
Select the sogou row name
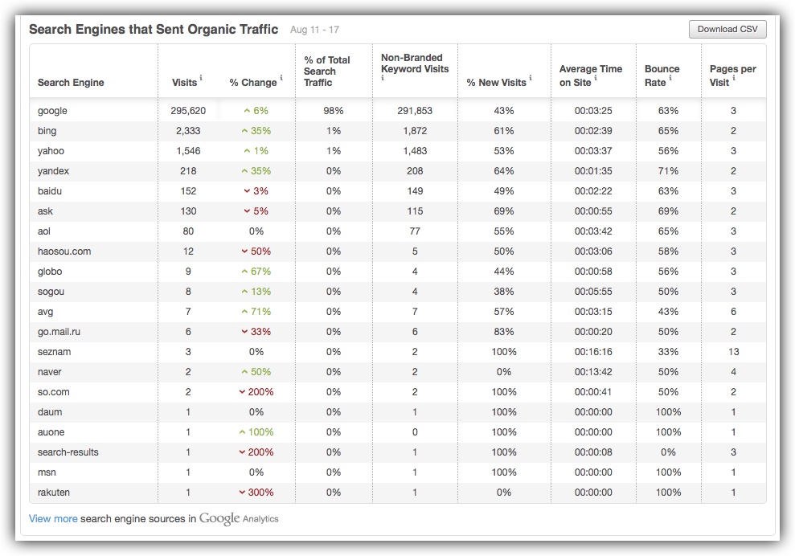coord(51,292)
